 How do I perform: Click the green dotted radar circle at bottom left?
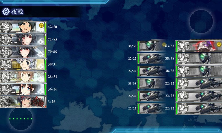point(21,119)
